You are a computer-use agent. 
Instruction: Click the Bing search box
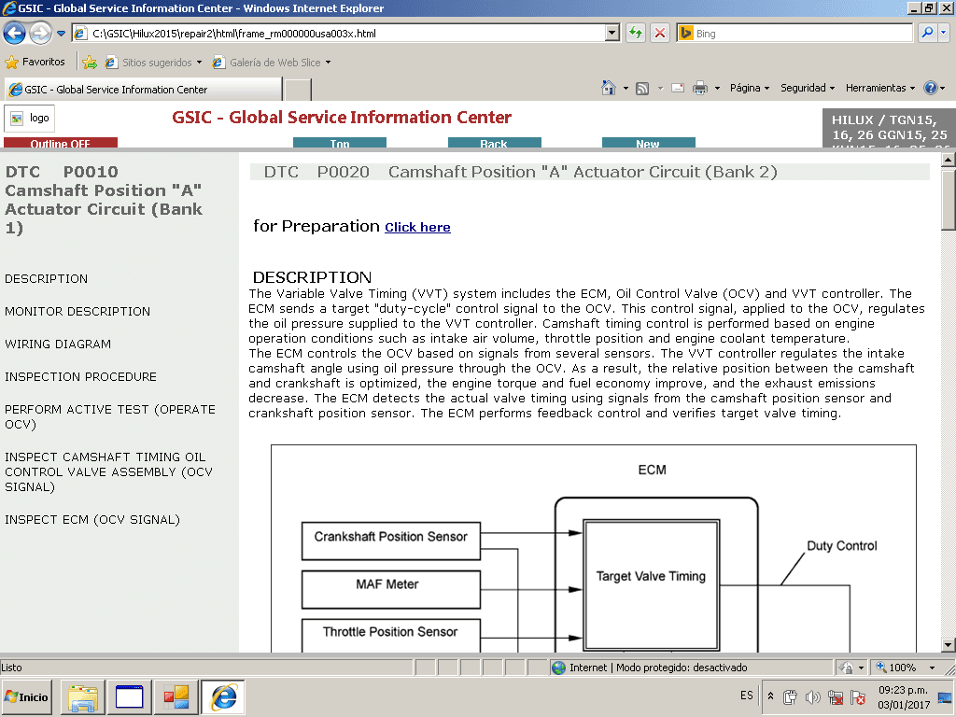[794, 34]
